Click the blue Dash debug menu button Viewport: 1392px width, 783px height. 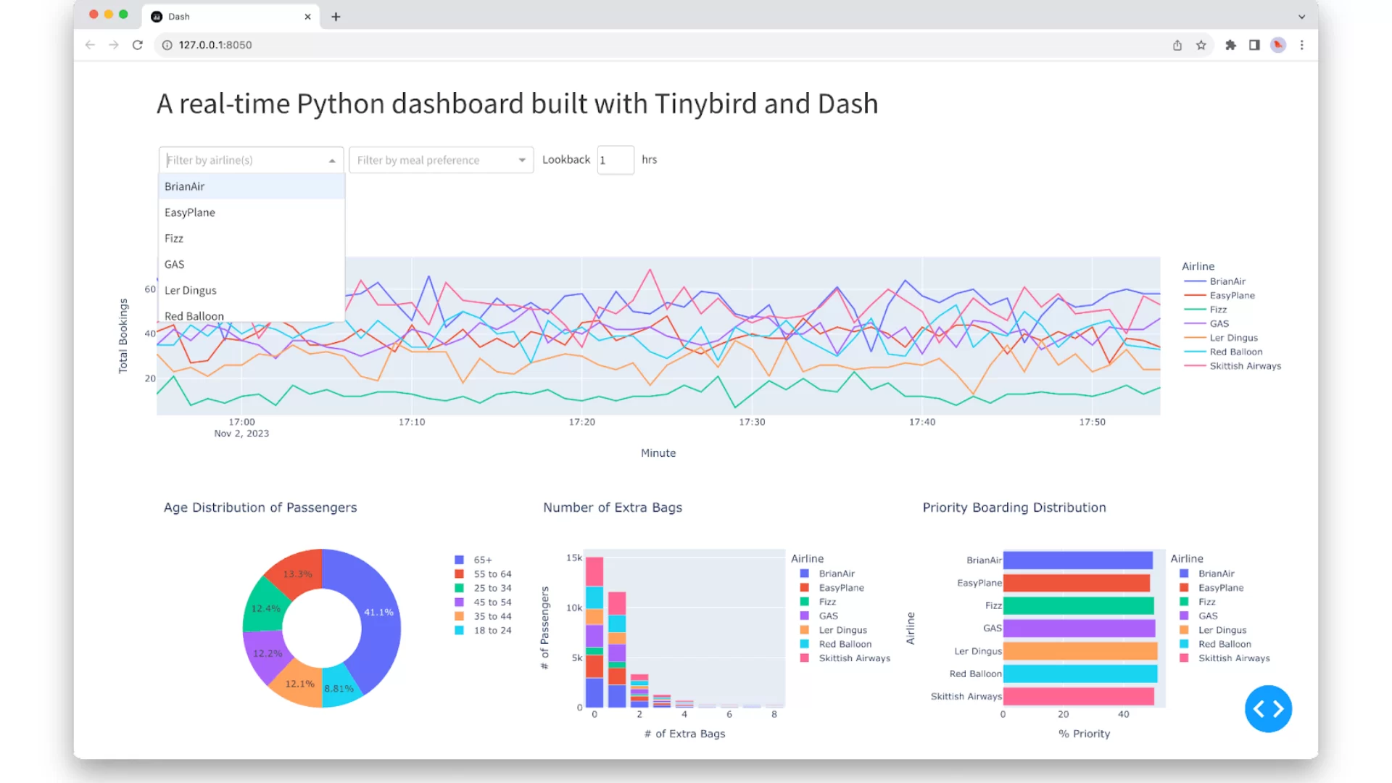(x=1268, y=708)
